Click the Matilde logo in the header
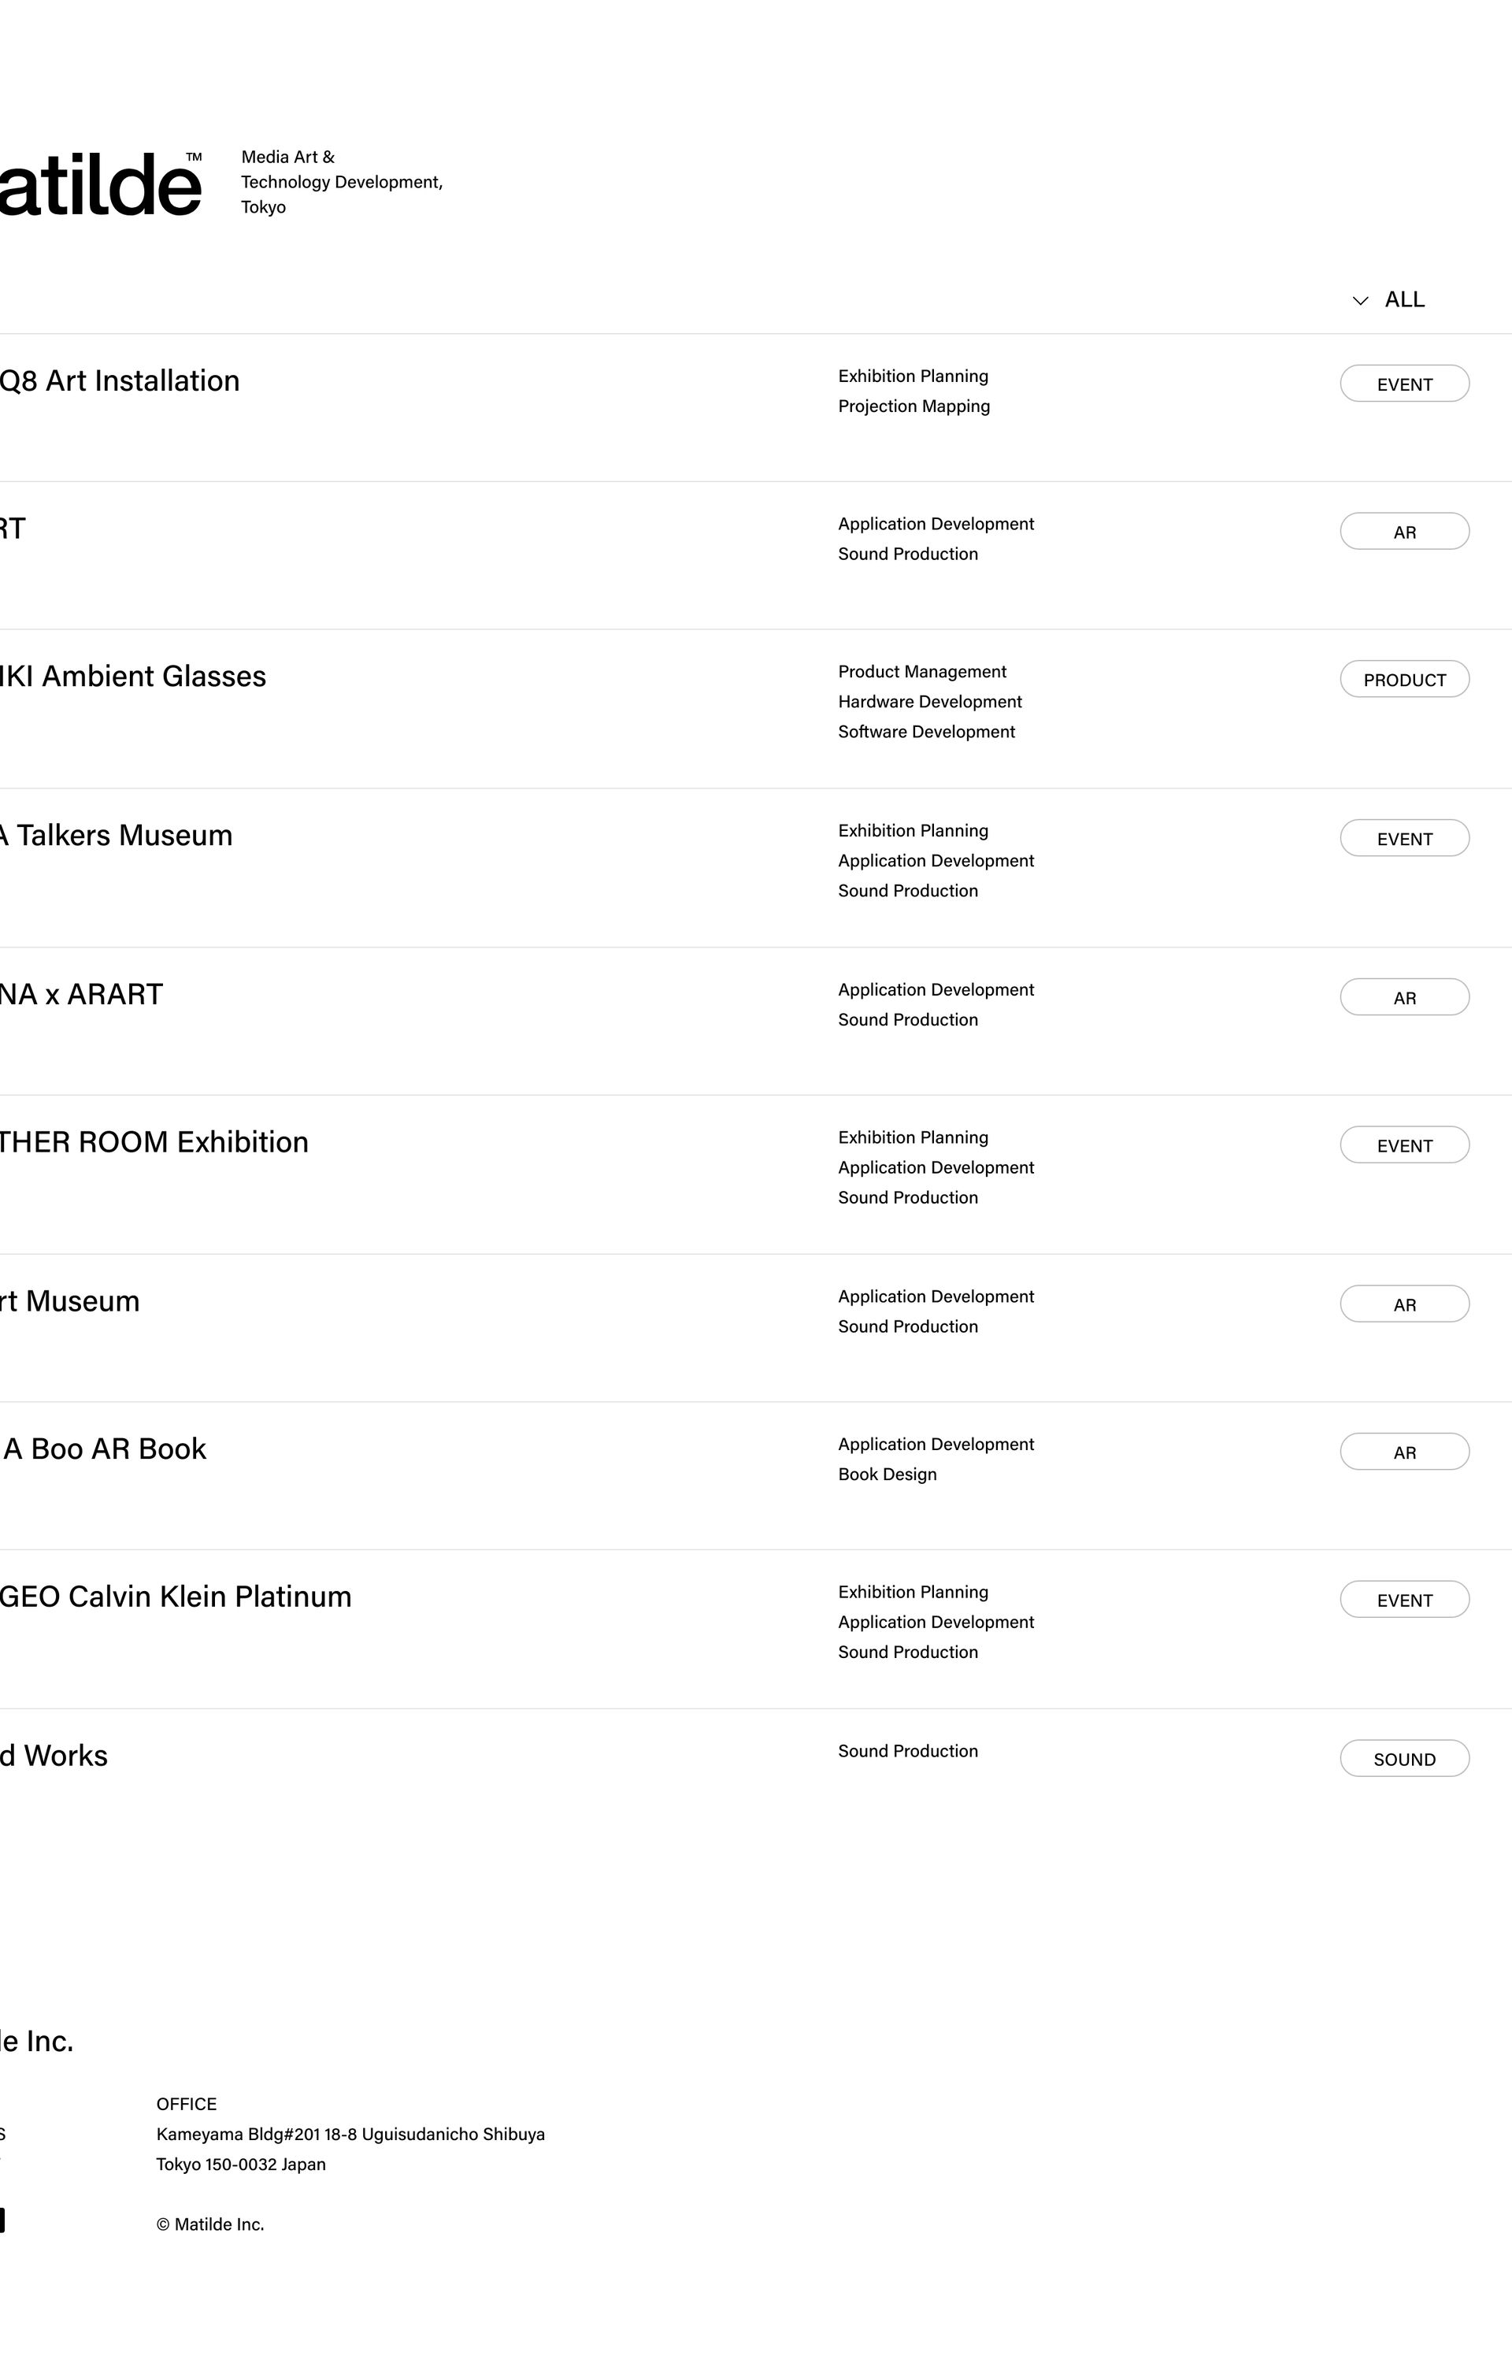The width and height of the screenshot is (1512, 2363). (x=100, y=184)
